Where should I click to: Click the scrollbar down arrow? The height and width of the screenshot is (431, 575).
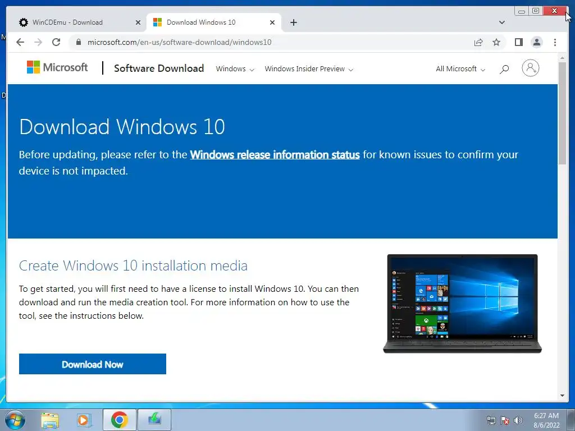[562, 396]
